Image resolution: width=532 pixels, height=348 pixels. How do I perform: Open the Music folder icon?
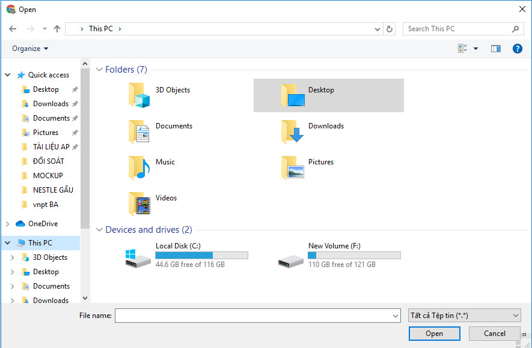coord(139,167)
